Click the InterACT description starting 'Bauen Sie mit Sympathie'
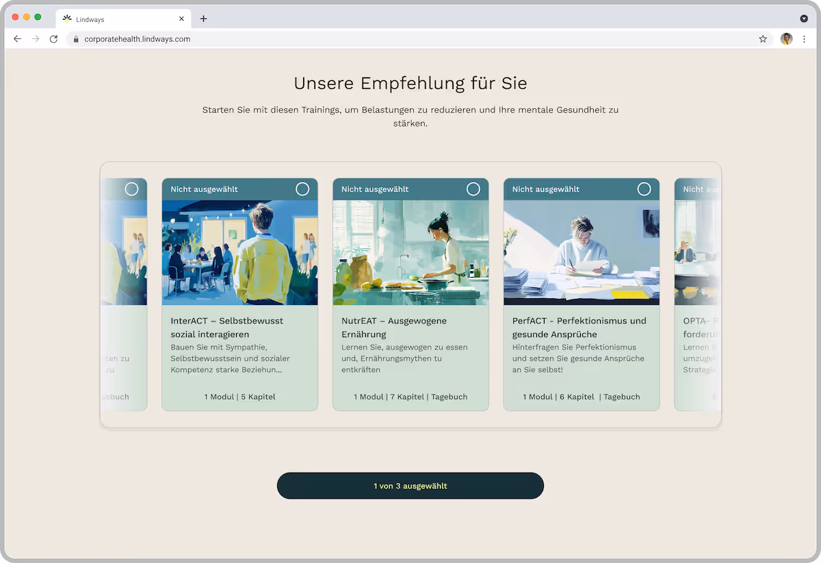Viewport: 821px width, 563px height. coord(231,358)
